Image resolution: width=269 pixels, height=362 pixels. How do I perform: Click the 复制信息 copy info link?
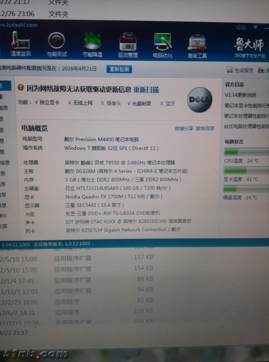point(205,128)
